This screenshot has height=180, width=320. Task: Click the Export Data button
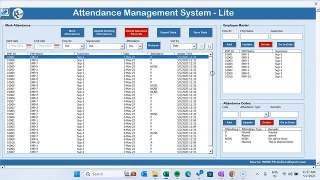pos(168,32)
